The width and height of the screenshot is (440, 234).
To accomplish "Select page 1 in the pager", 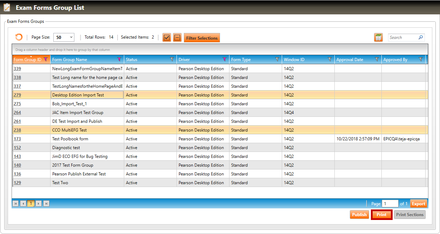I will coord(31,203).
